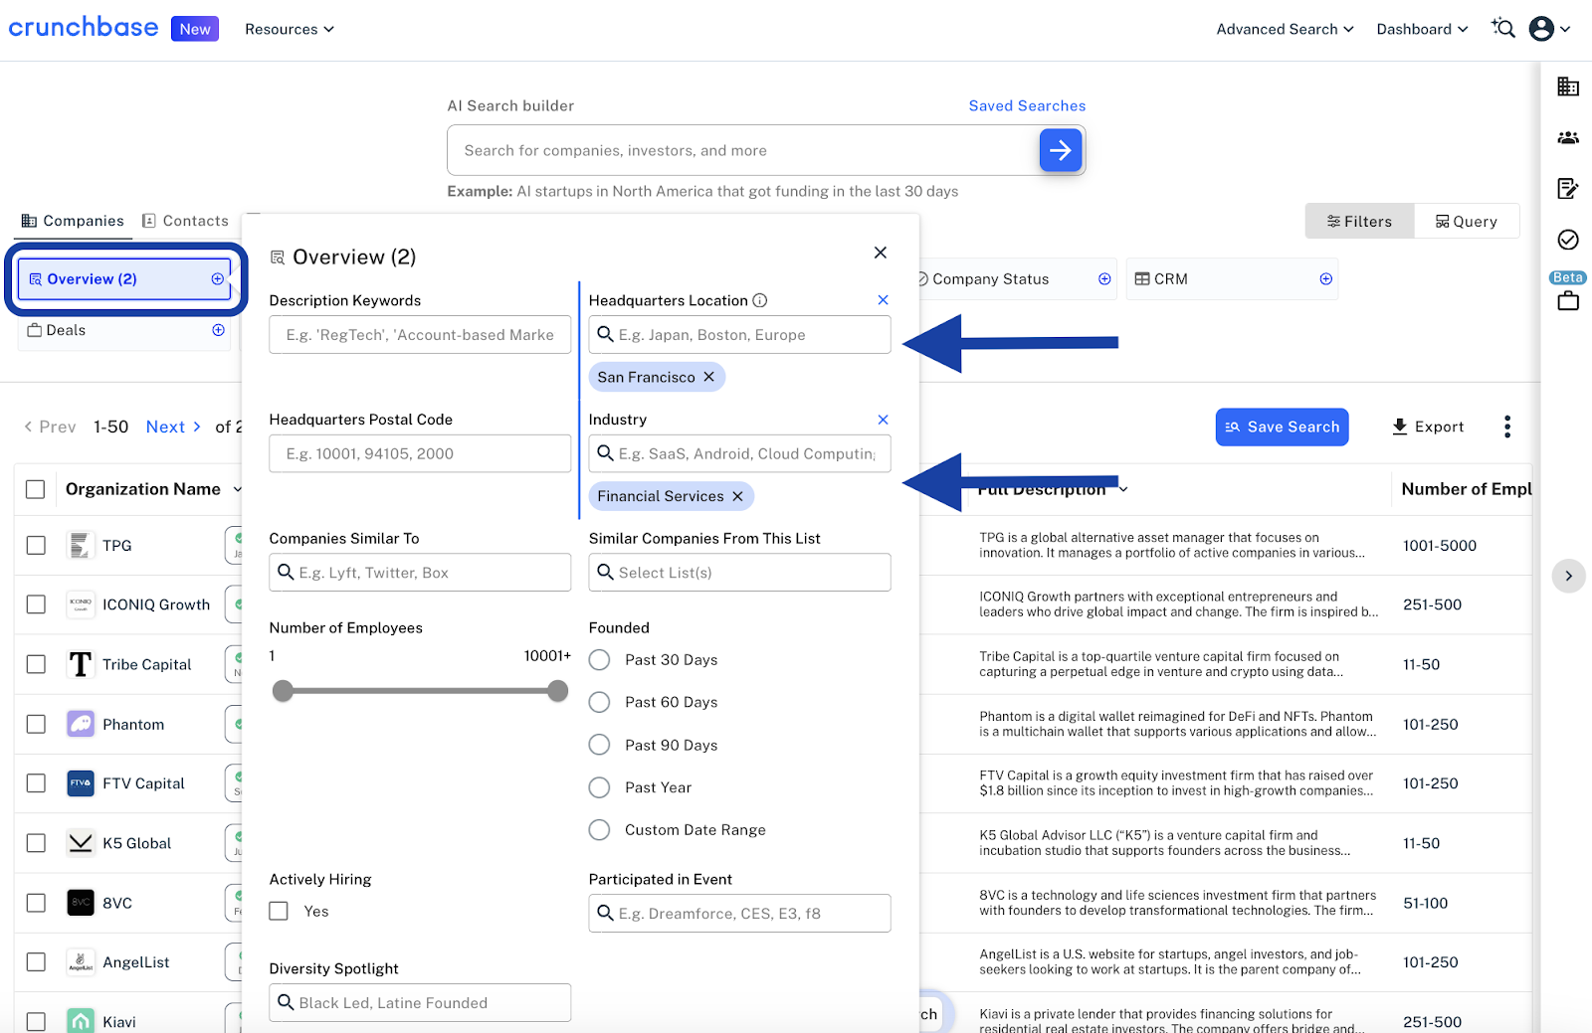Open the Tribe Capital organization link
The width and height of the screenshot is (1592, 1033).
click(x=146, y=664)
